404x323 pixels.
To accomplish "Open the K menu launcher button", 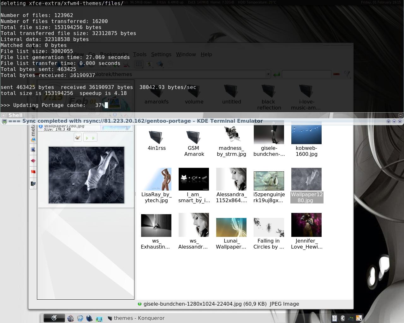I will click(54, 318).
